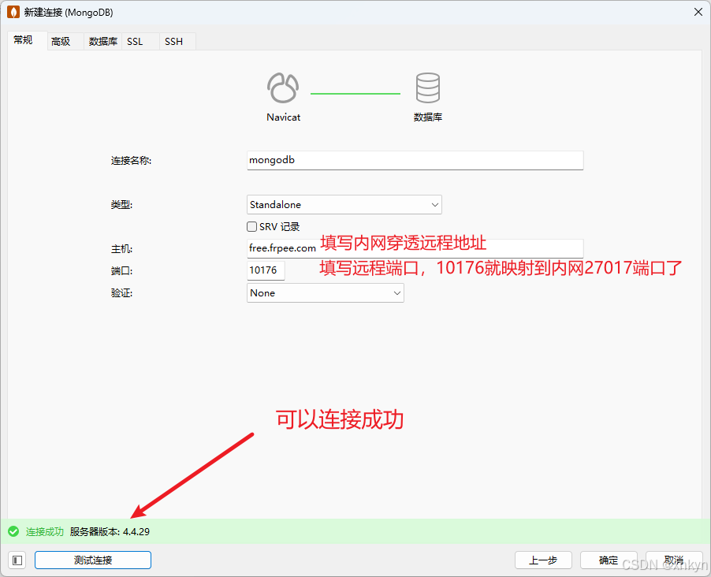Toggle the side panel icon button
Image resolution: width=711 pixels, height=577 pixels.
(x=17, y=560)
